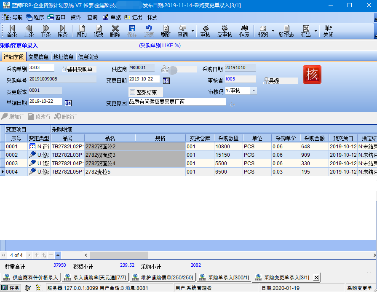Viewport: 377px width, 292px height.
Task: Click the 变更原因 input field
Action: tap(177, 102)
